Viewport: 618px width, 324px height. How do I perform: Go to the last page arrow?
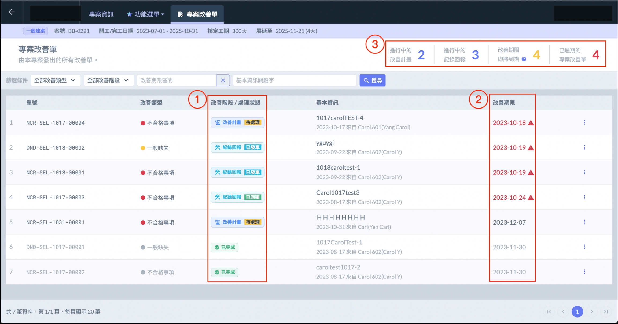606,312
